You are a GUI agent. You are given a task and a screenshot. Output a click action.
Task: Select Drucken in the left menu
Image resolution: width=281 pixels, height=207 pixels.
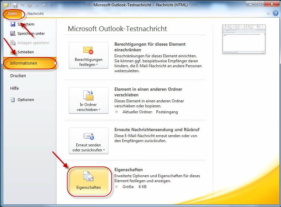coord(18,76)
